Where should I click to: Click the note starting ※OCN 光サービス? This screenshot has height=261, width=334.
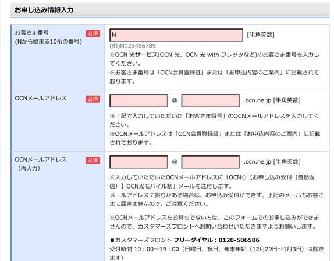tap(215, 59)
